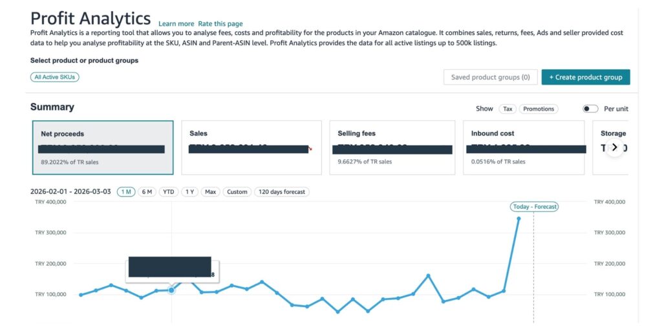Toggle the Tax show option
The width and height of the screenshot is (662, 331).
tap(507, 109)
